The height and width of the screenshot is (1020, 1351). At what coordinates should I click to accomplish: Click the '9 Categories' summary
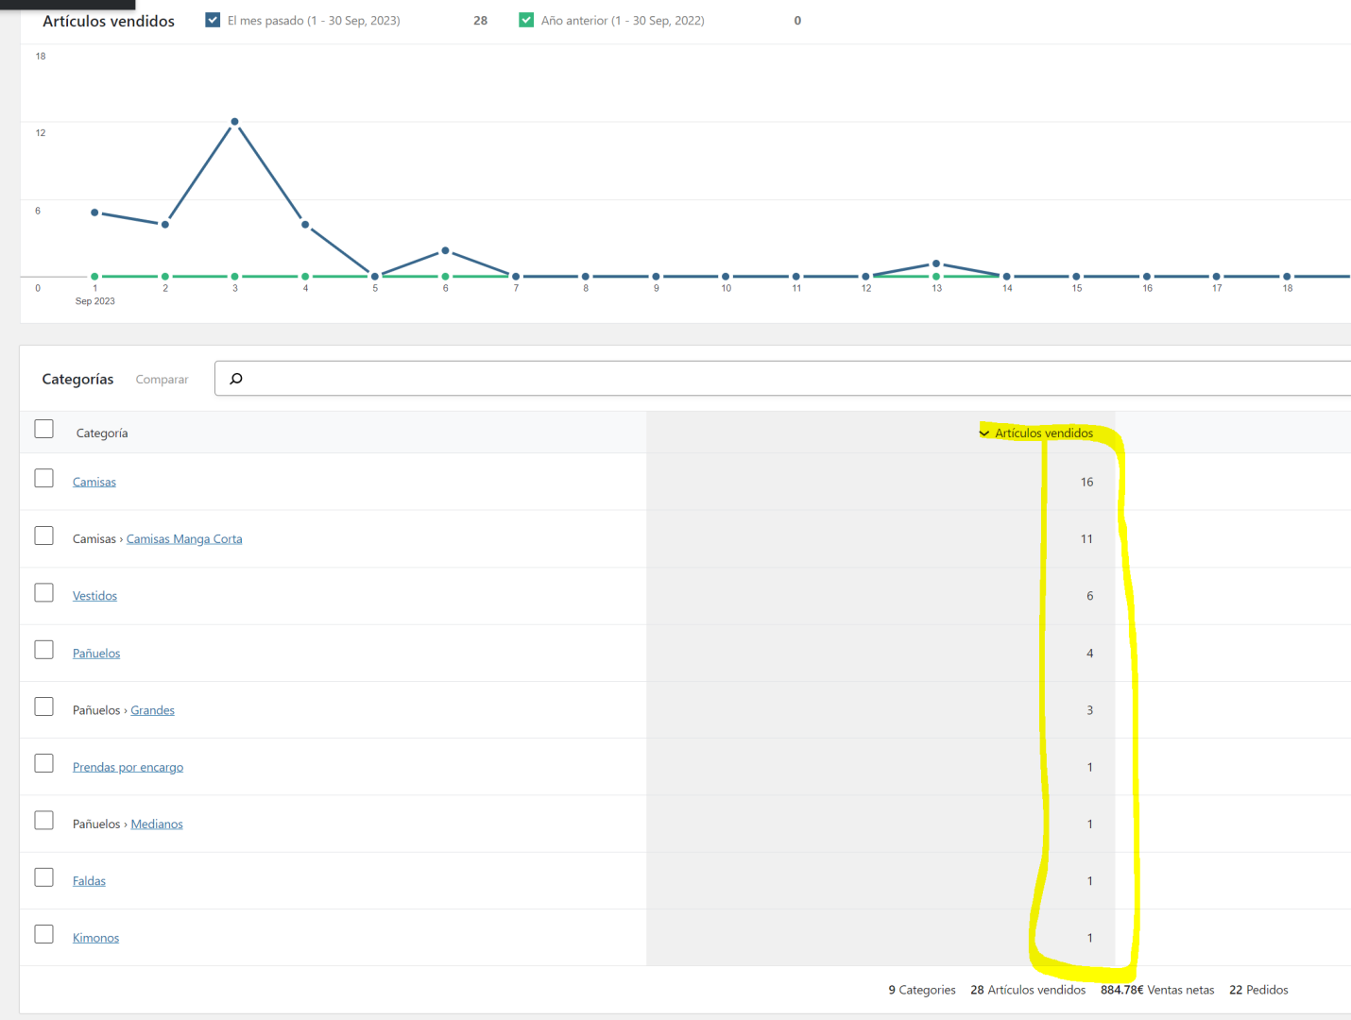(922, 990)
